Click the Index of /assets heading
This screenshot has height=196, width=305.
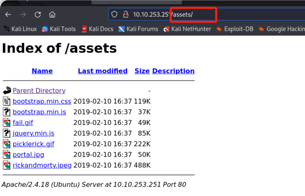[59, 48]
